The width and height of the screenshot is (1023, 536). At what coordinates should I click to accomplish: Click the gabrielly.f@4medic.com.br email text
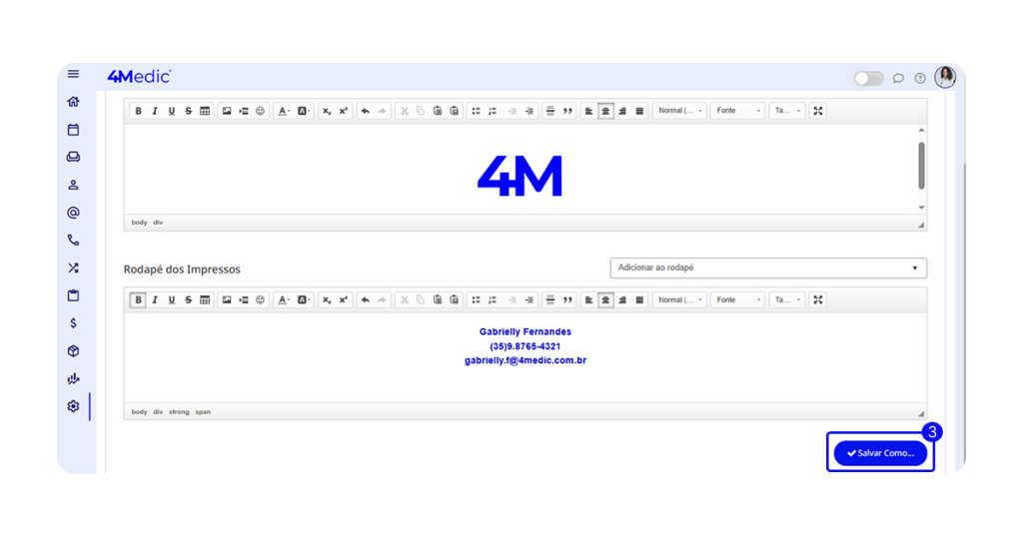pyautogui.click(x=524, y=360)
